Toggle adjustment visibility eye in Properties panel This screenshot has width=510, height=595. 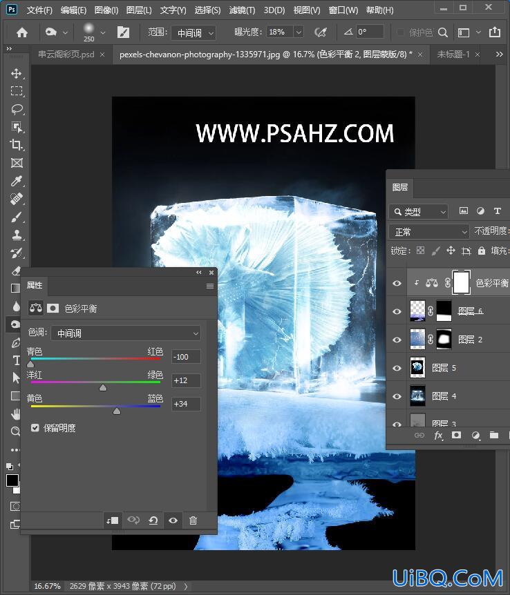(173, 520)
